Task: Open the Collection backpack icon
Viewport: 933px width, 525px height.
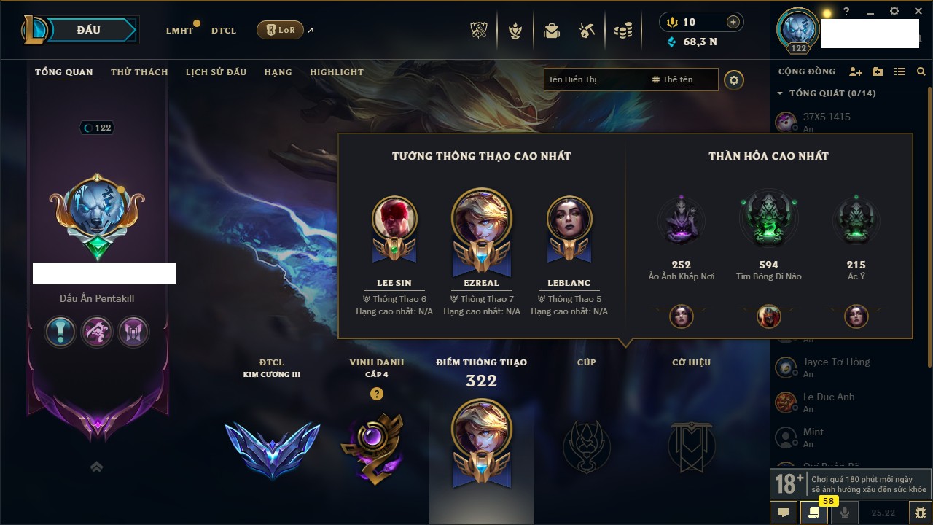Action: (552, 31)
